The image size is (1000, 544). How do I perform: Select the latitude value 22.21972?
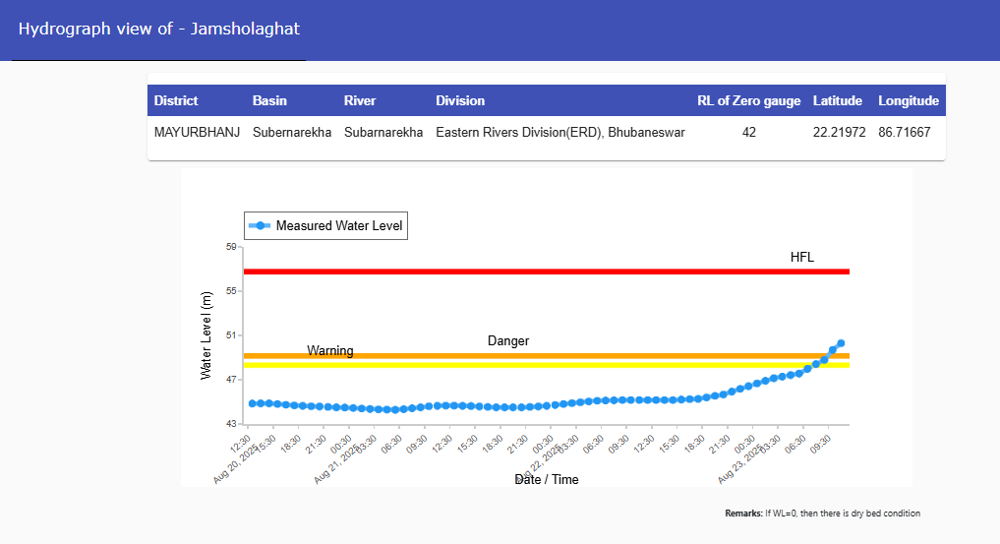tap(840, 132)
